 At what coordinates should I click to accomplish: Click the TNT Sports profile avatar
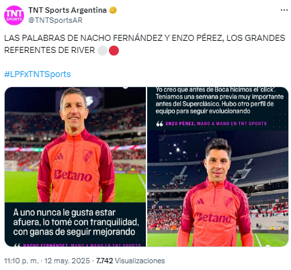tap(14, 15)
